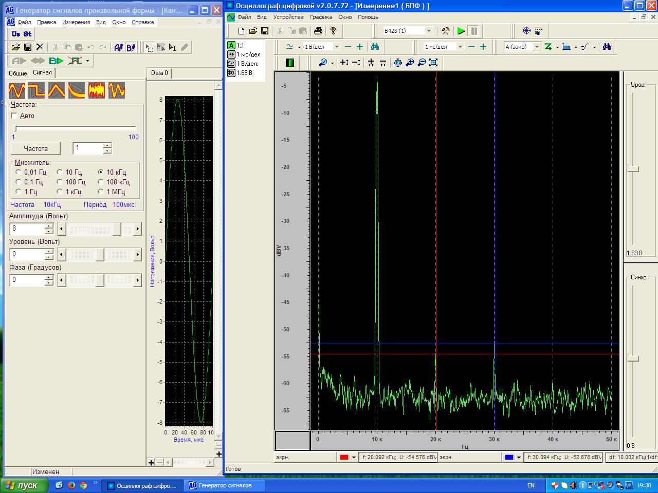Click the channel A edit icon in generator
658x493 pixels.
pos(118,47)
